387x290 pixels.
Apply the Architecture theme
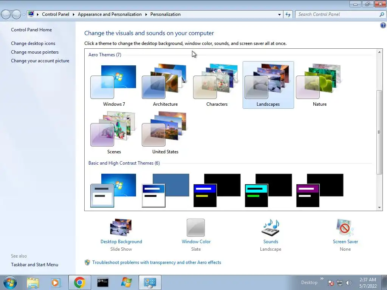pos(165,85)
